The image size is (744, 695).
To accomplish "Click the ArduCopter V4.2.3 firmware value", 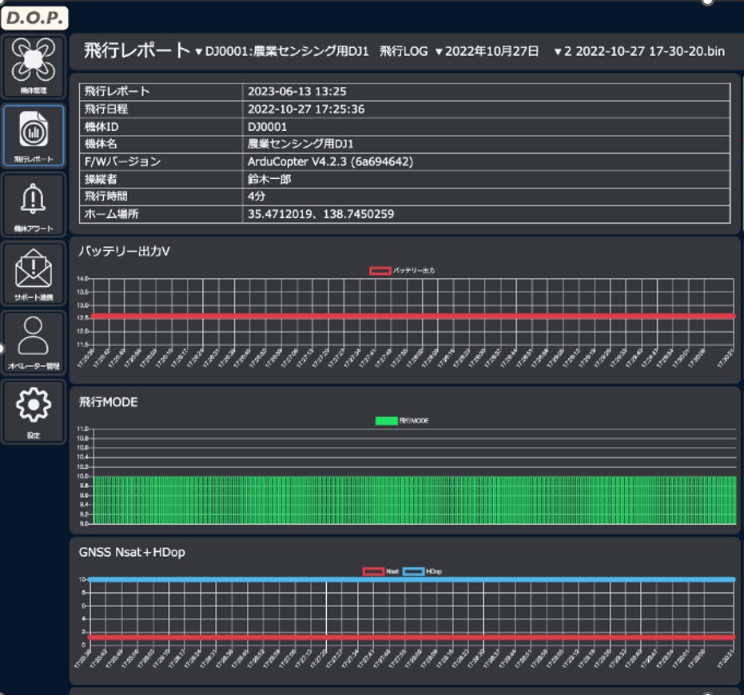I will pos(330,161).
